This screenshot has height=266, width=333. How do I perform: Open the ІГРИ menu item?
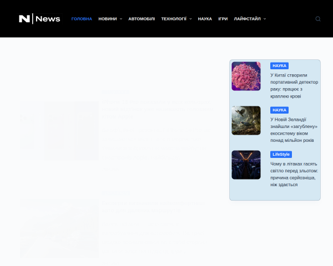point(223,19)
